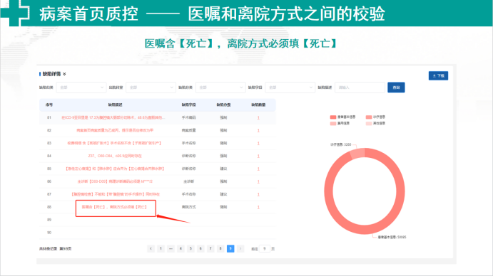Open defect count link in row 82
493x276 pixels.
point(258,130)
